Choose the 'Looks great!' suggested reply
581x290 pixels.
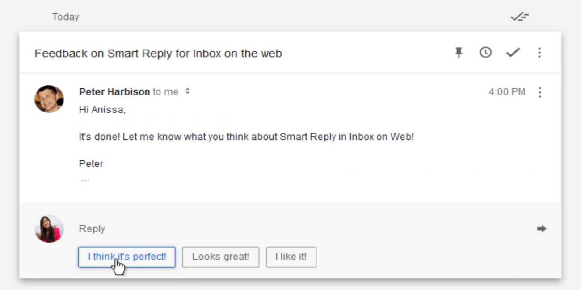[x=220, y=257]
